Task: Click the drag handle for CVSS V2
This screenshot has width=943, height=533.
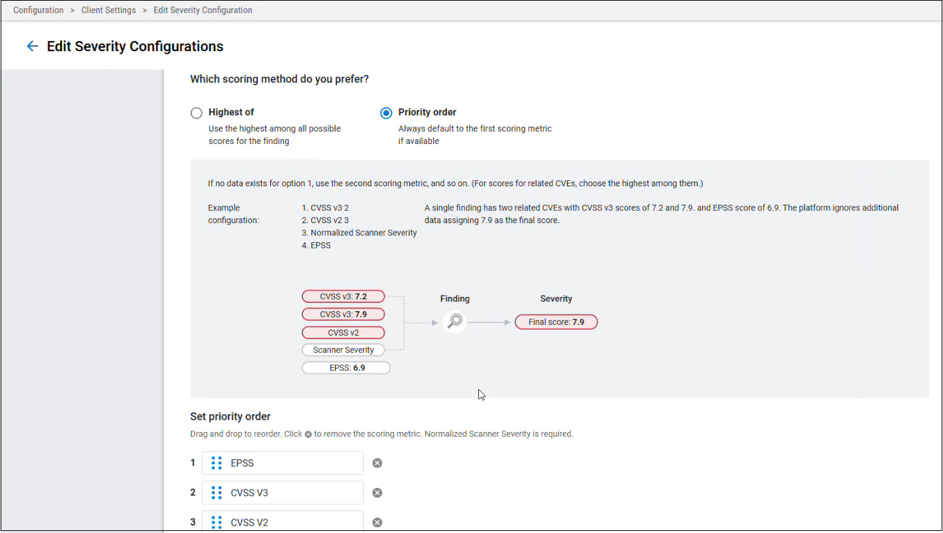Action: pyautogui.click(x=216, y=522)
